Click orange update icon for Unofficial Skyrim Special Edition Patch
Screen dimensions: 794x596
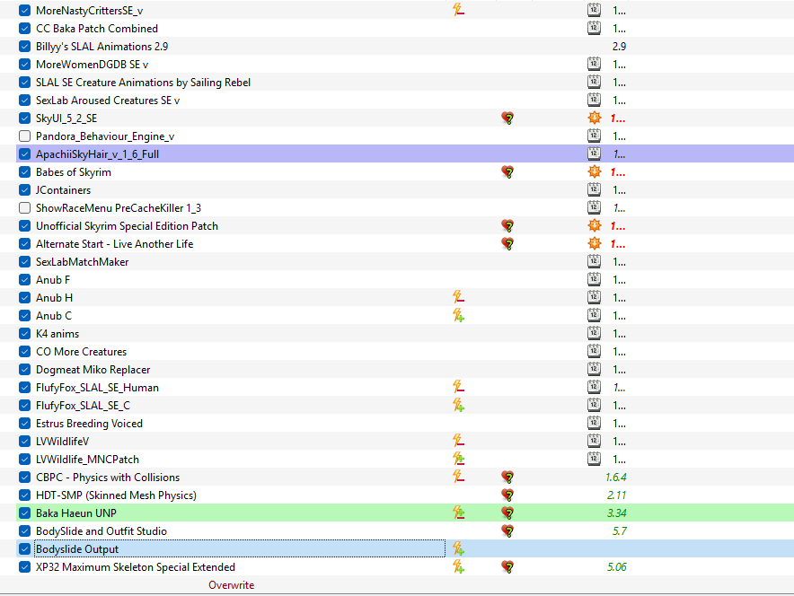pyautogui.click(x=594, y=225)
